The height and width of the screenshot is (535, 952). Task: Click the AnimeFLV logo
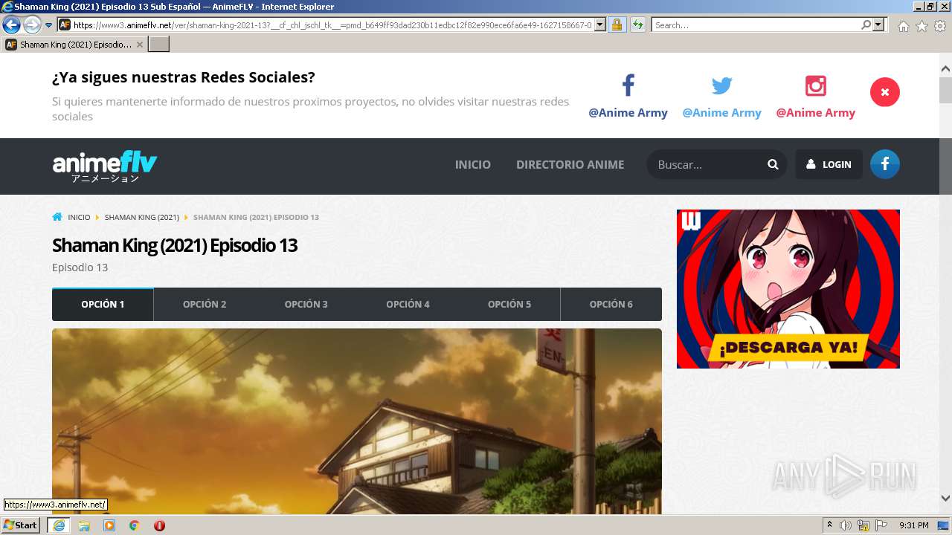[x=105, y=166]
